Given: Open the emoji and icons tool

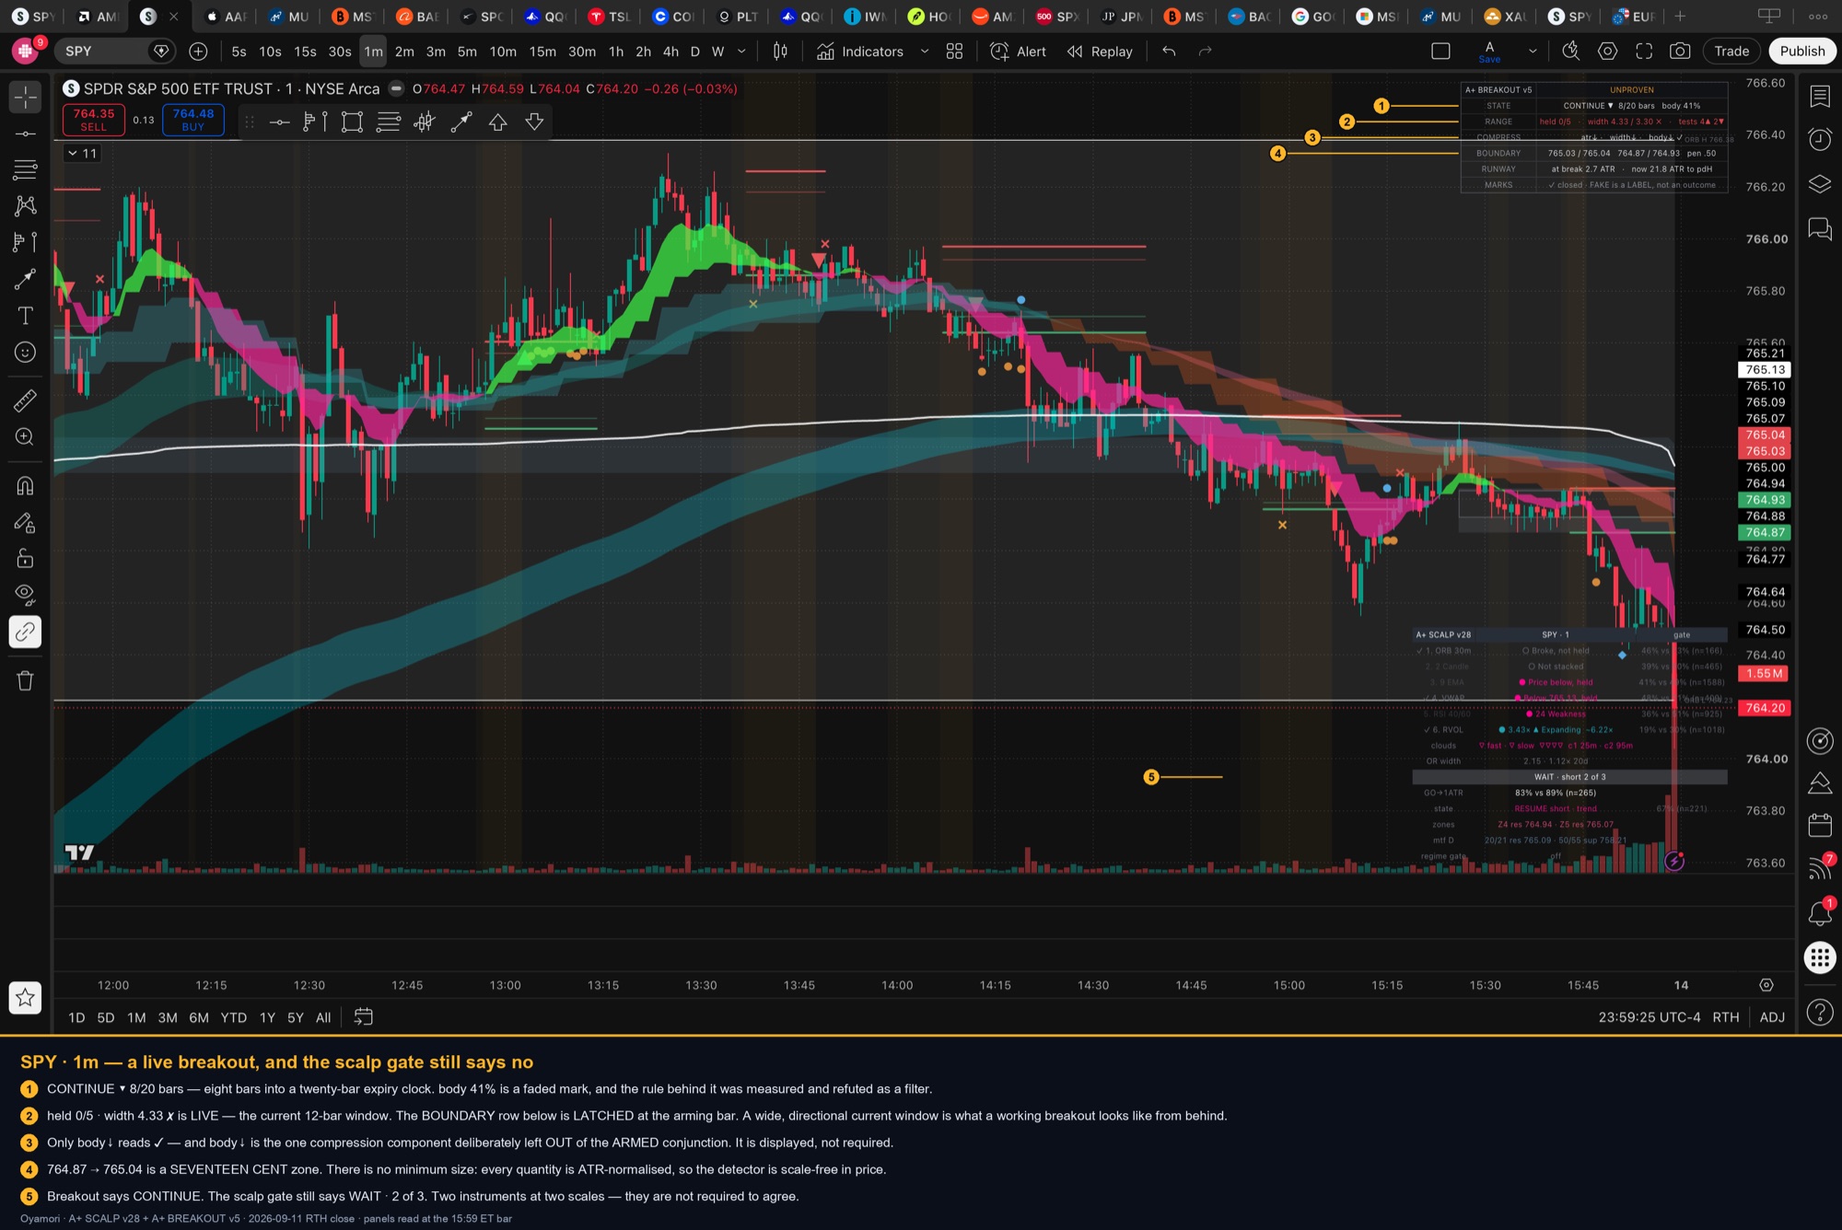Looking at the screenshot, I should (x=26, y=353).
